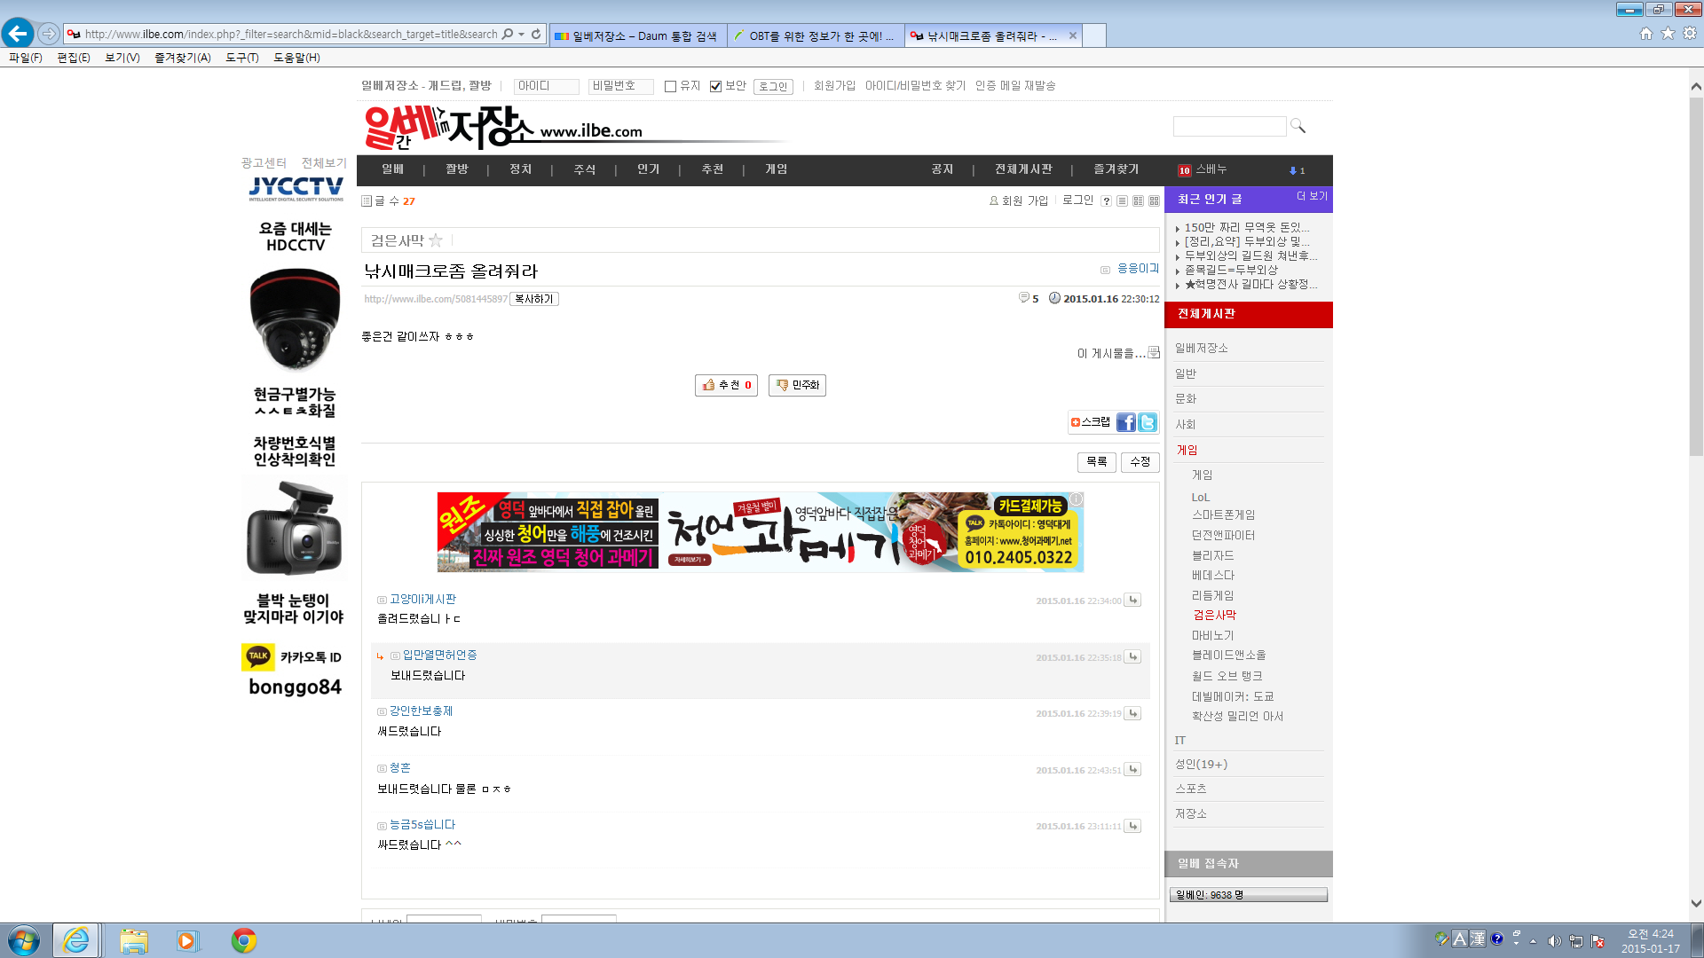The width and height of the screenshot is (1704, 958).
Task: Click the board help question-mark icon
Action: (x=1106, y=201)
